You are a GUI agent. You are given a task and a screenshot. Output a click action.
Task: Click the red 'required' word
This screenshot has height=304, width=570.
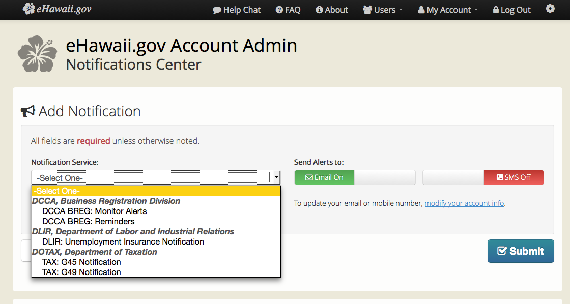click(x=94, y=141)
